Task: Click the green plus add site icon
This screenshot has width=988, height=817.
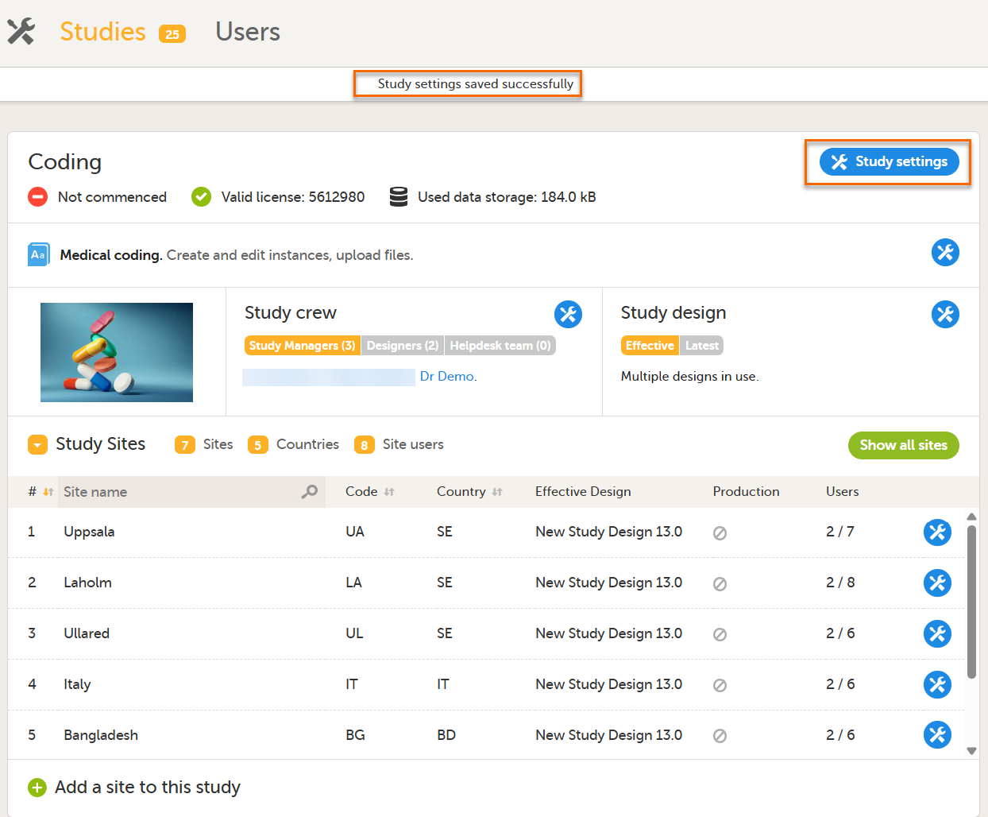Action: click(x=37, y=788)
